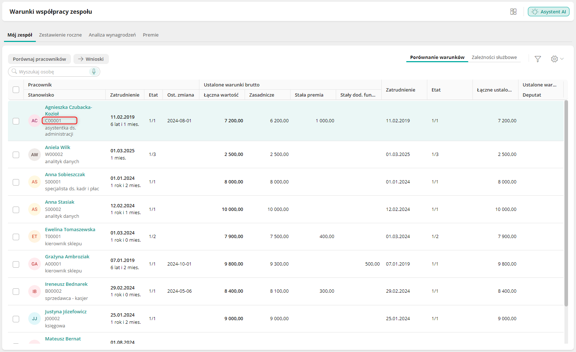Click the AC avatar of Agnieszka
The image size is (576, 352).
[34, 121]
